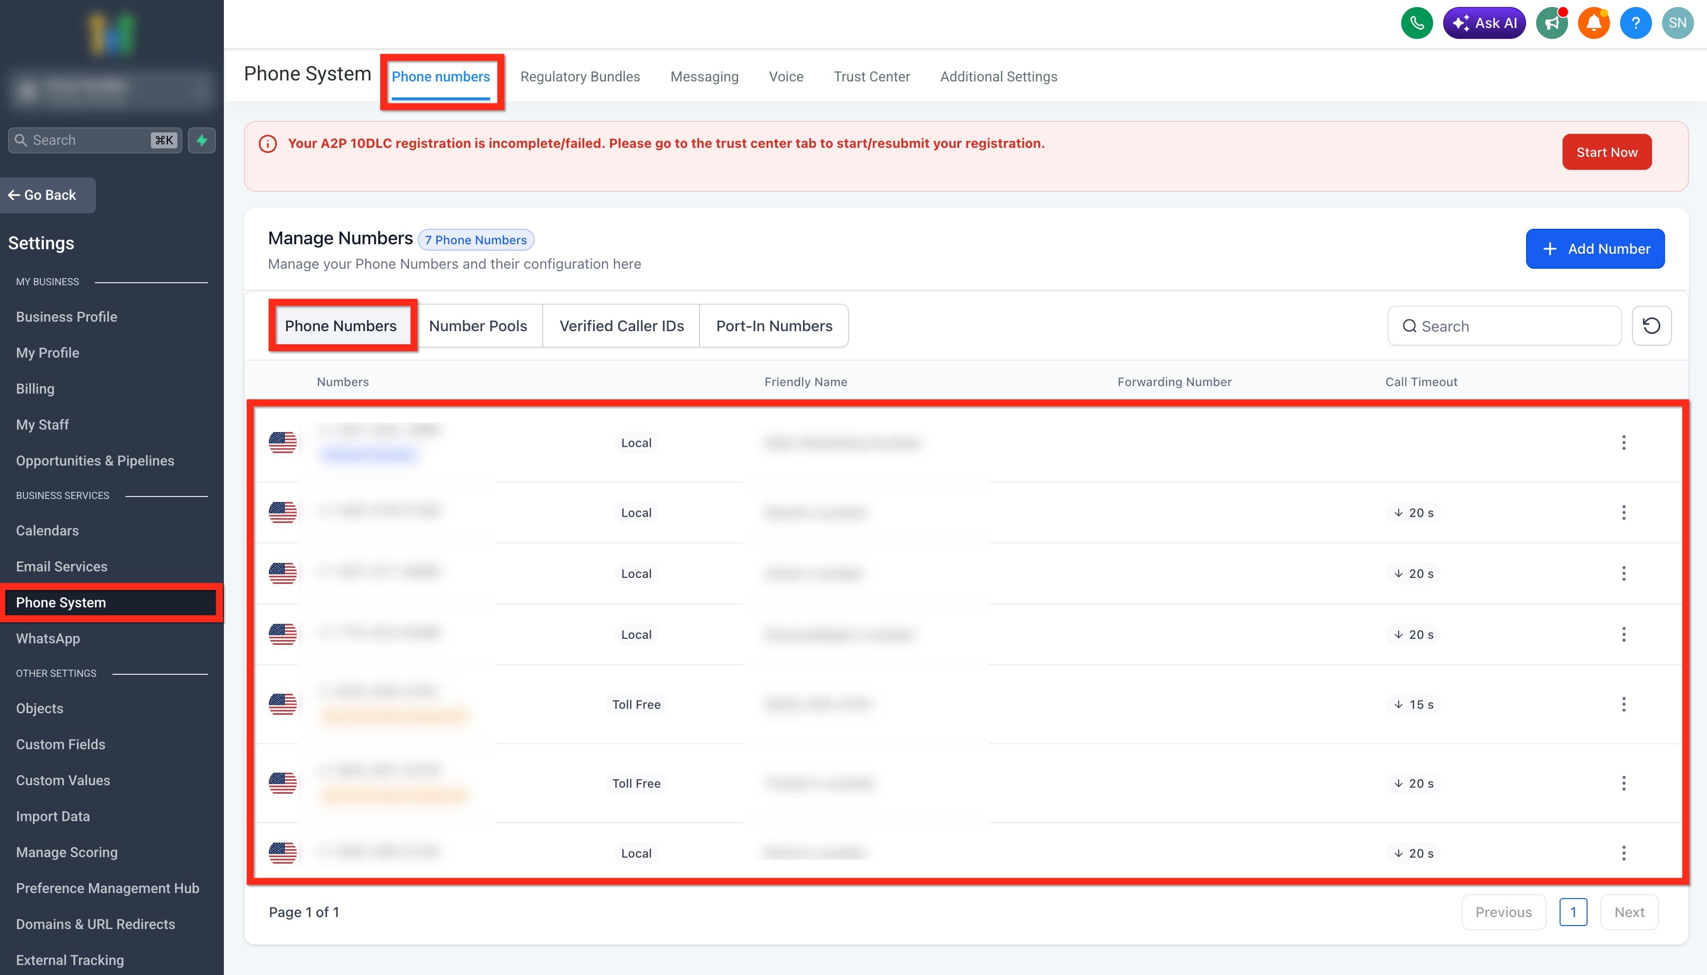Show Verified Caller IDs

[621, 326]
